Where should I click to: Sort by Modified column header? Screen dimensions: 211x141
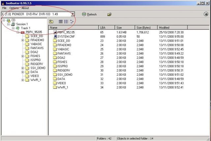click(x=172, y=28)
